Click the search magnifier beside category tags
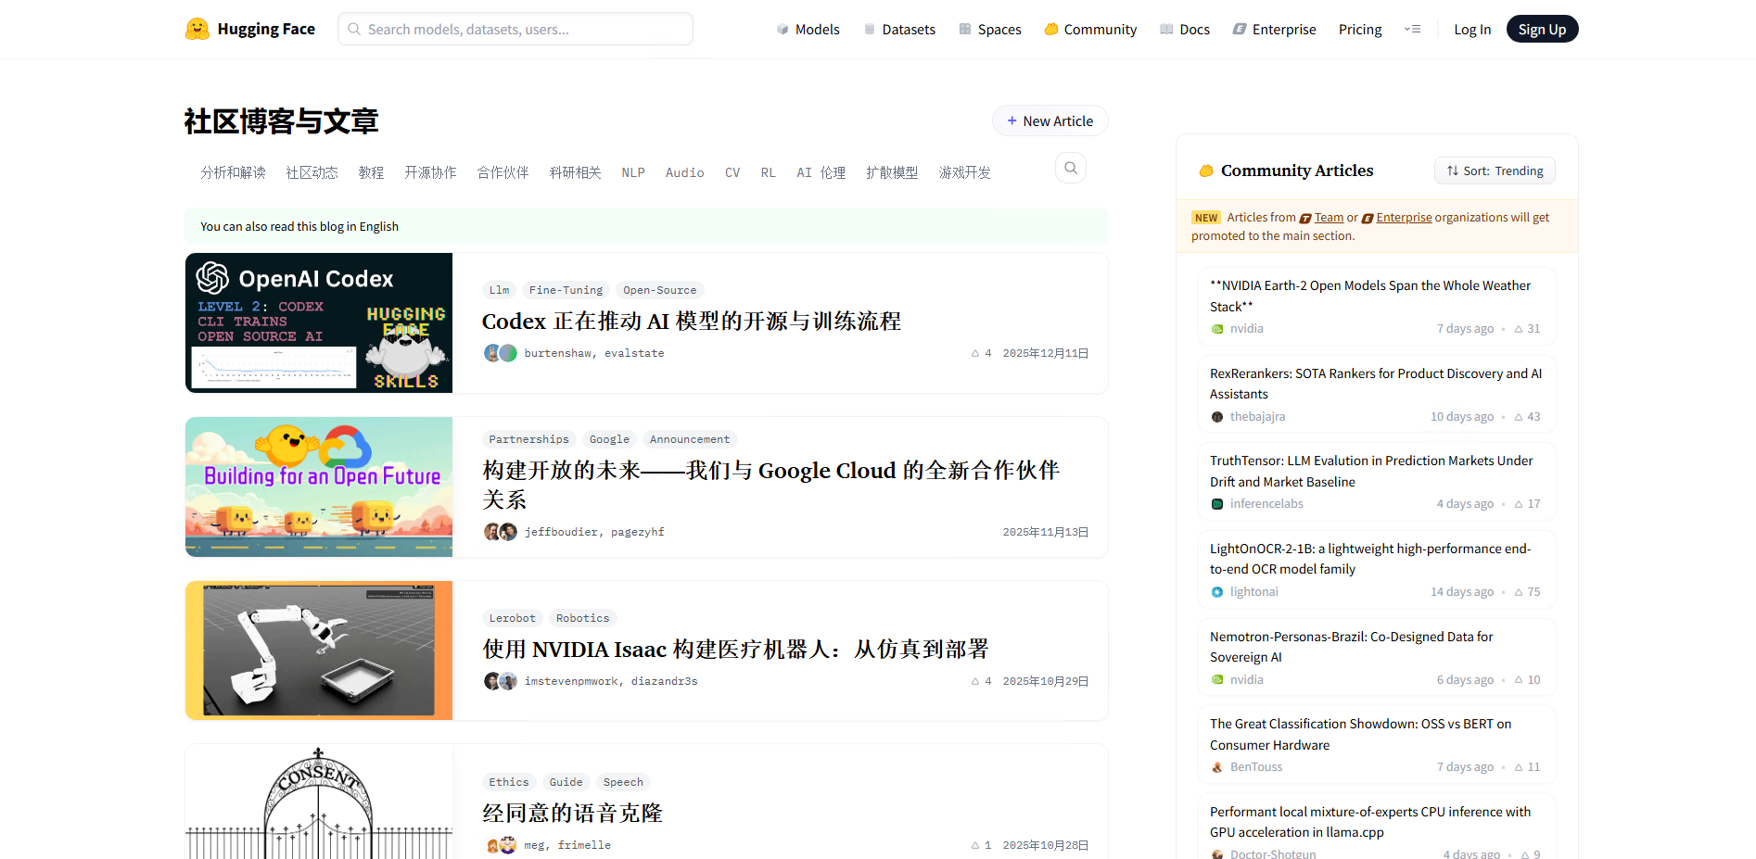The image size is (1756, 859). tap(1070, 168)
